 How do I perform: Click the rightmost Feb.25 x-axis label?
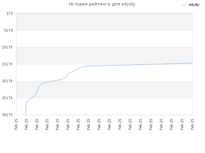point(192,124)
